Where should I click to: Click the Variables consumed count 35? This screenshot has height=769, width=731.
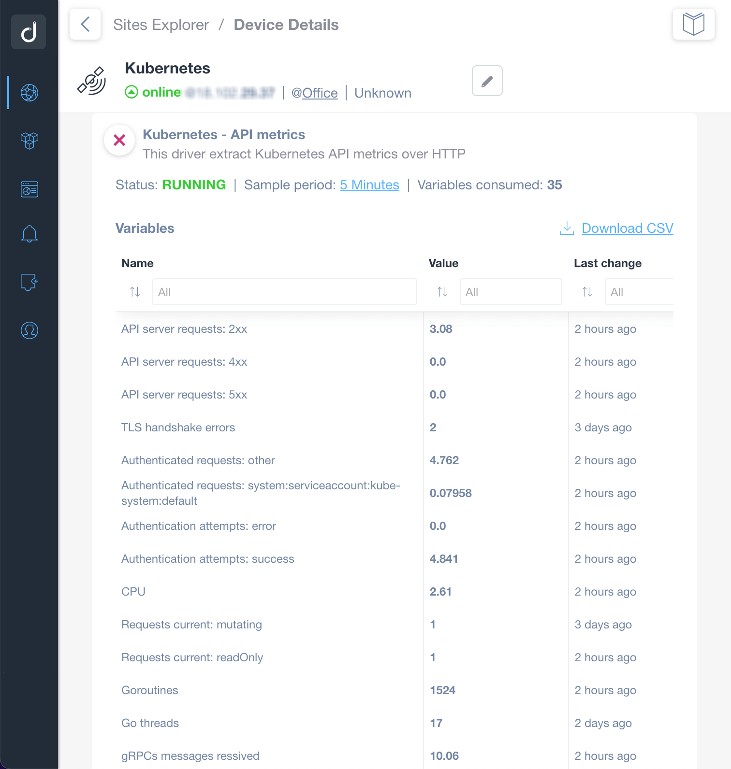click(555, 185)
